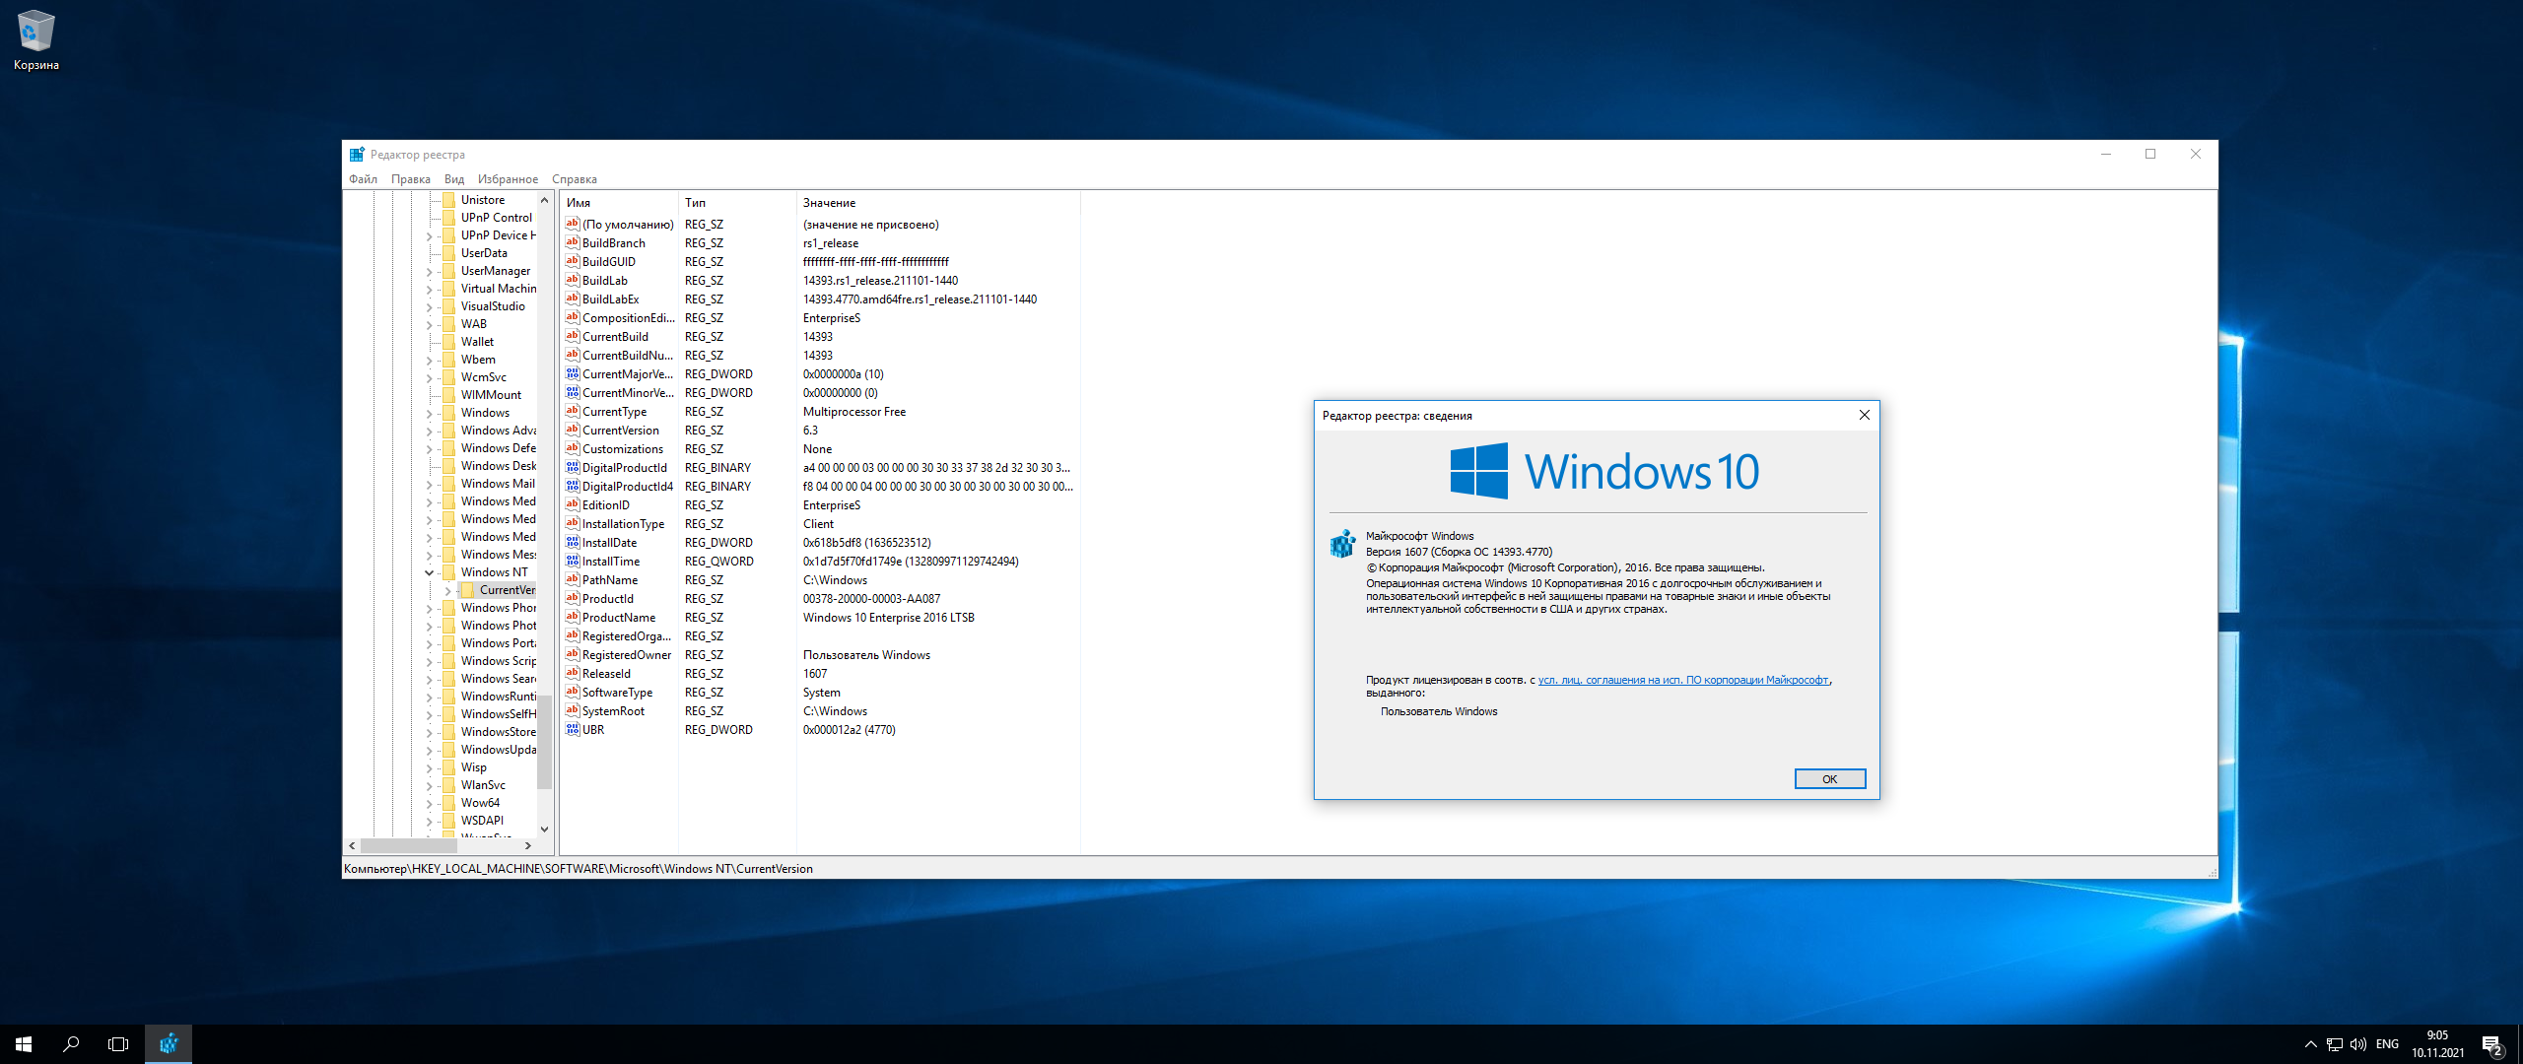Image resolution: width=2523 pixels, height=1064 pixels.
Task: Select the BuildLabEx value name
Action: tap(610, 299)
